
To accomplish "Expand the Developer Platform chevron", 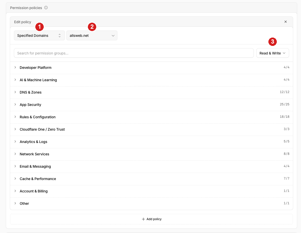I will (15, 68).
